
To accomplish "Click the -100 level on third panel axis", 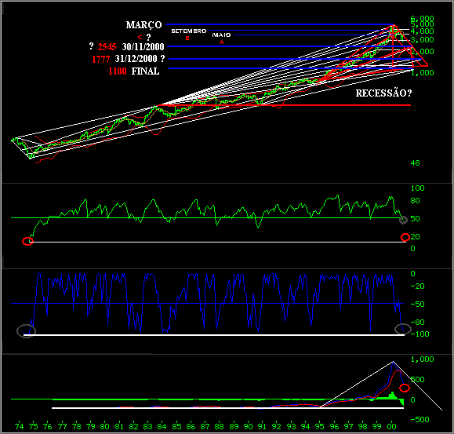I will (419, 334).
